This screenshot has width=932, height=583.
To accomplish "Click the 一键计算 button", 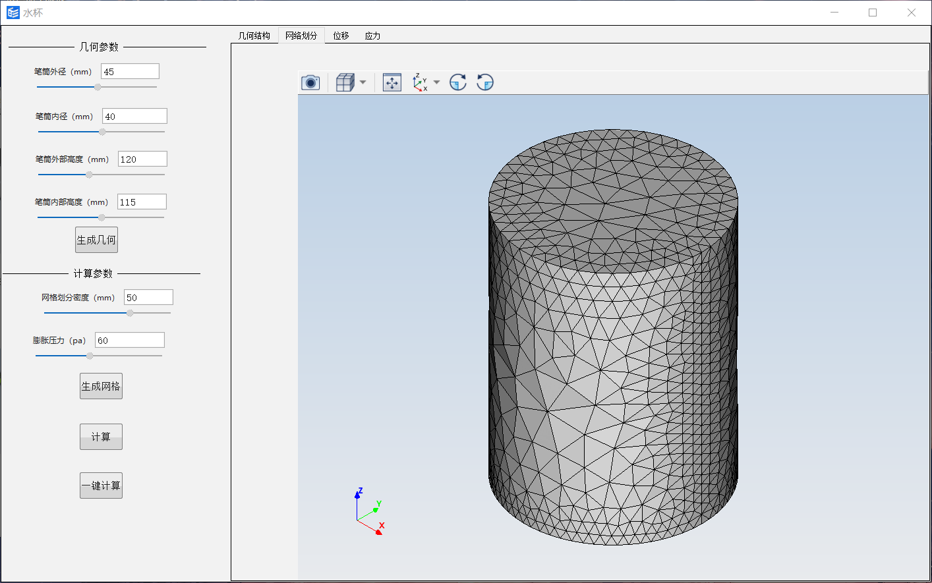I will click(x=101, y=486).
